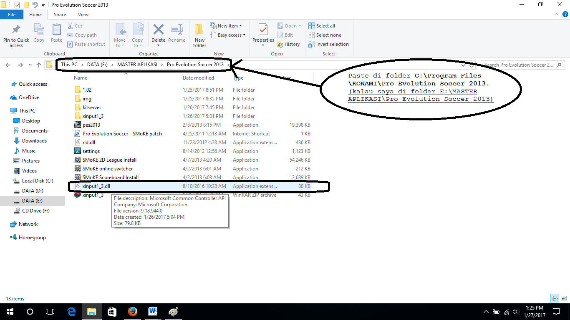Click Select all
This screenshot has height=320, width=570.
coord(322,26)
